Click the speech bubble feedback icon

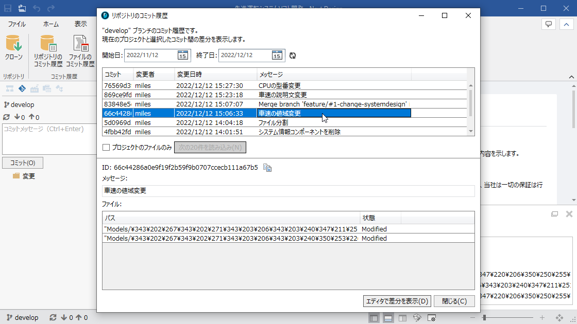(x=548, y=25)
